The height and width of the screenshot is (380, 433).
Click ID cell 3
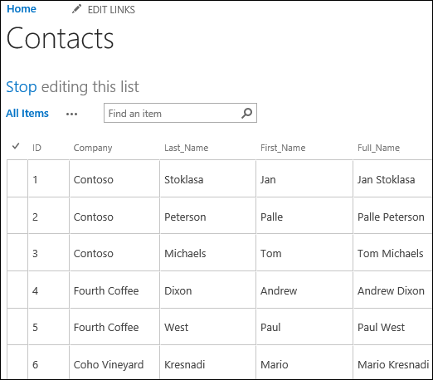click(48, 253)
